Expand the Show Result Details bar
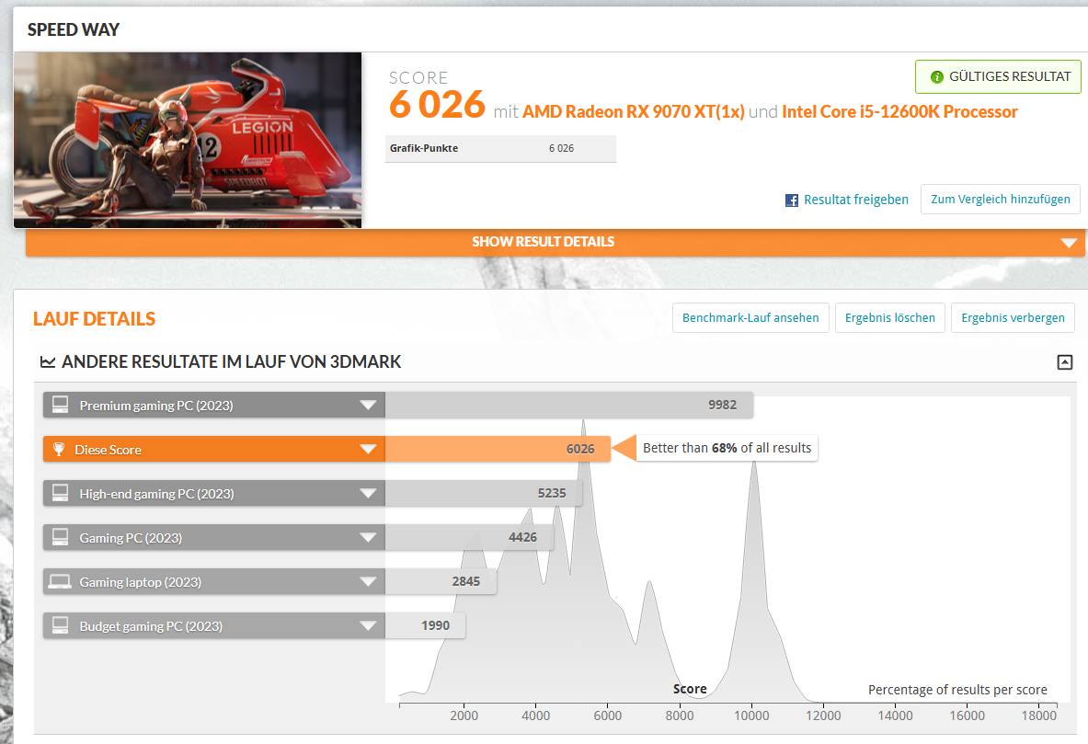1088x744 pixels. tap(555, 242)
